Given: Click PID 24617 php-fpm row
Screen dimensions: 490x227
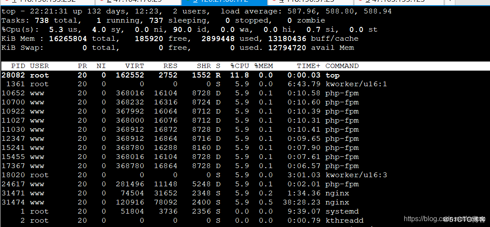Looking at the screenshot, I should click(13, 184).
